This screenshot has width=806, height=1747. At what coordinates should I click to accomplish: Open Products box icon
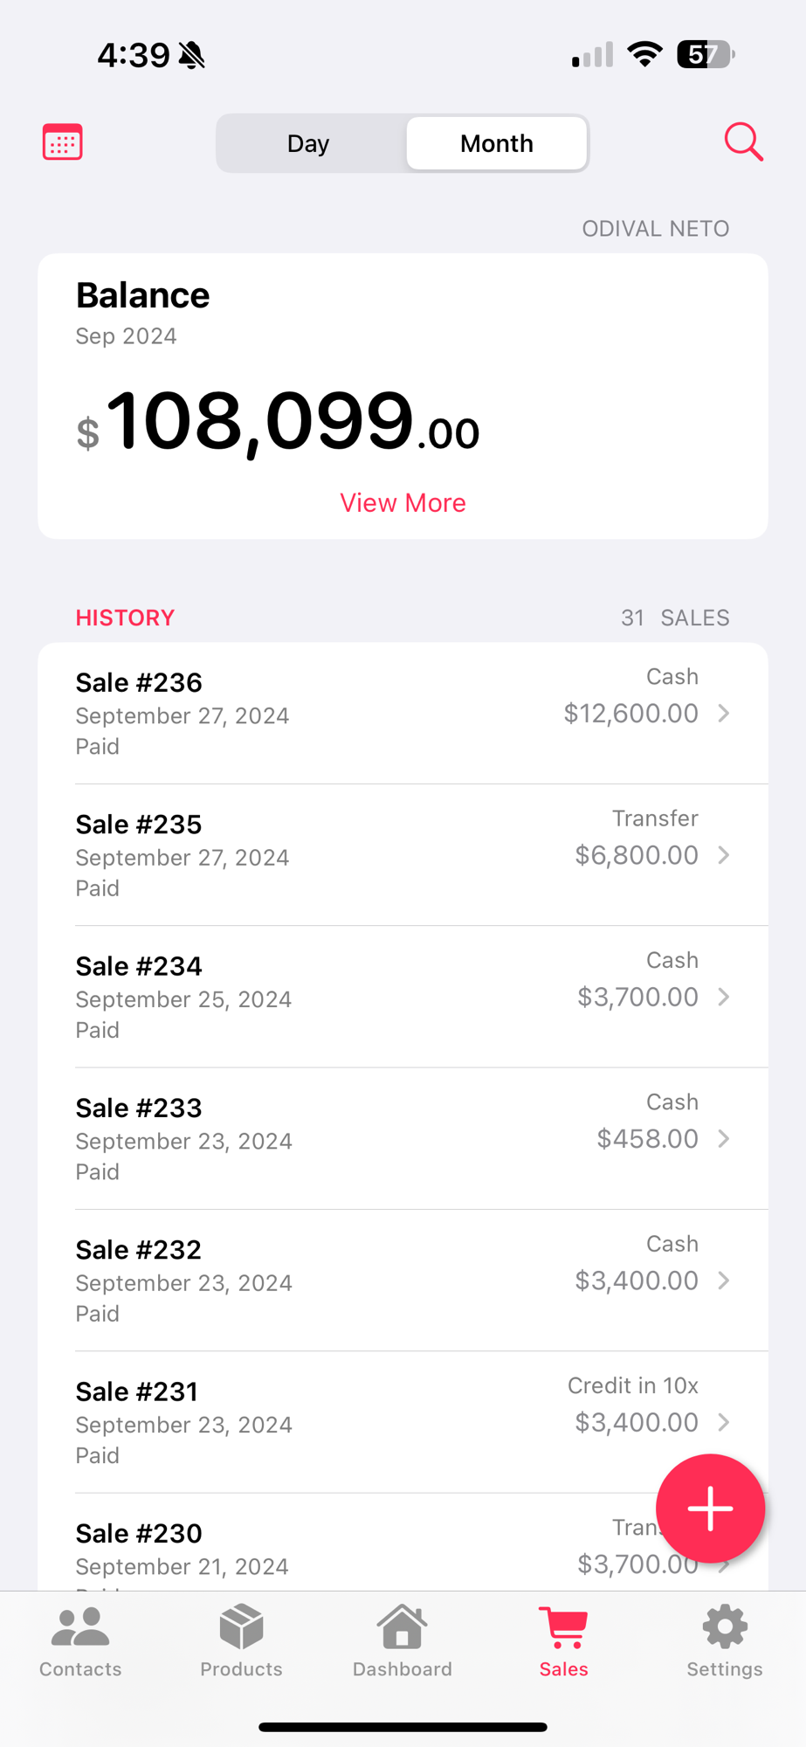(241, 1626)
